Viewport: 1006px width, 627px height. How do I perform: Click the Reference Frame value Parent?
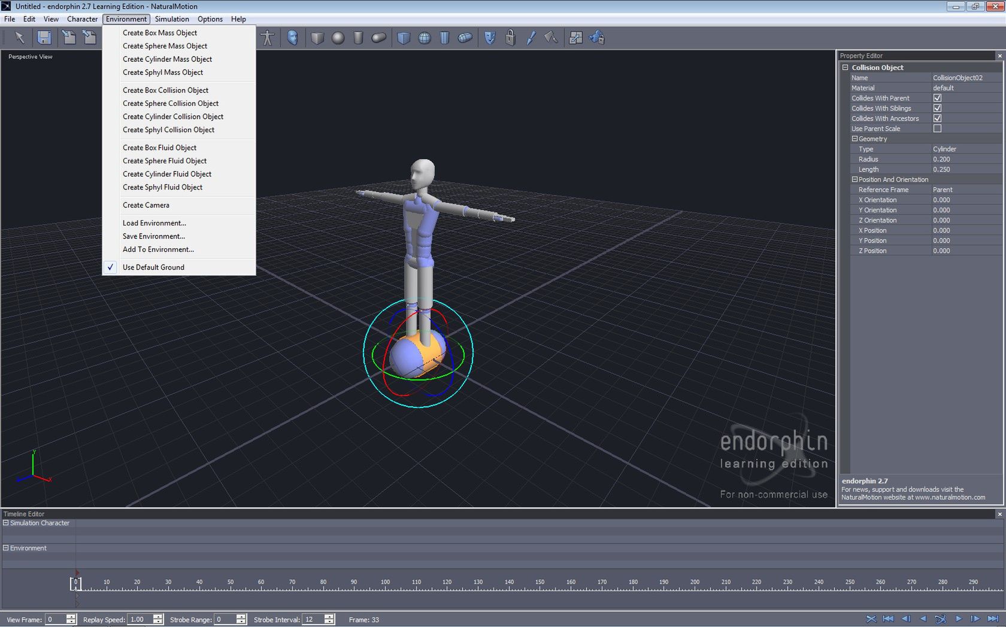tap(966, 190)
